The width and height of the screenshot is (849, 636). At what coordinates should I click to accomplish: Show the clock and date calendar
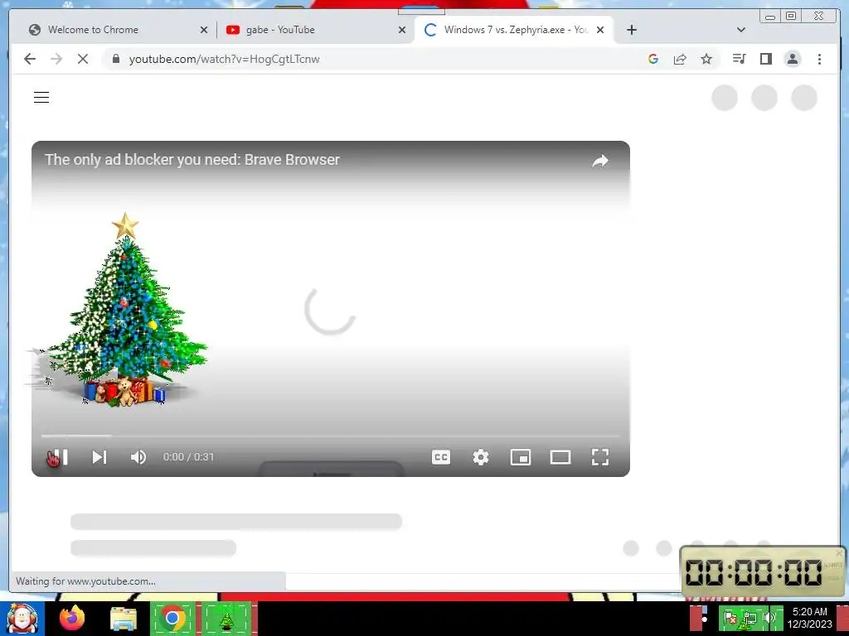tap(809, 618)
